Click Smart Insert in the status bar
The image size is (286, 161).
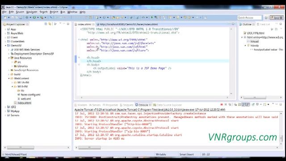click(x=186, y=154)
